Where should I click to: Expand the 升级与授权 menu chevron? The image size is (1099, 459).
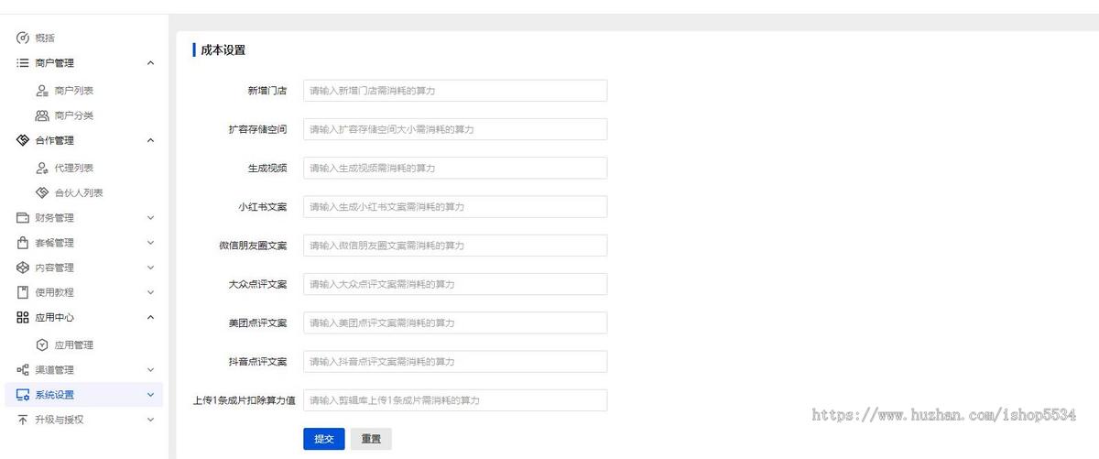click(x=150, y=420)
